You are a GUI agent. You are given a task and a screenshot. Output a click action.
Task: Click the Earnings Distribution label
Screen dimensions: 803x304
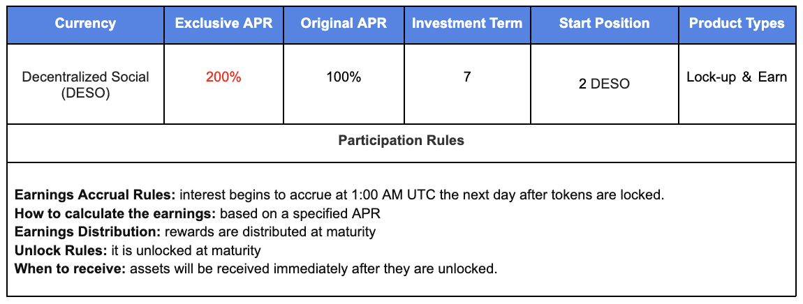tap(73, 231)
